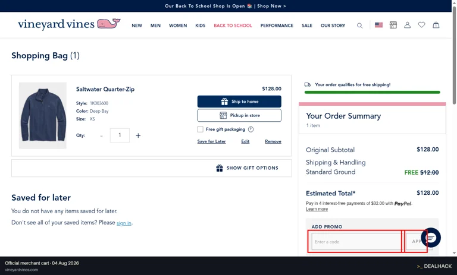
Task: Click the free shipping progress bar
Action: (x=372, y=92)
